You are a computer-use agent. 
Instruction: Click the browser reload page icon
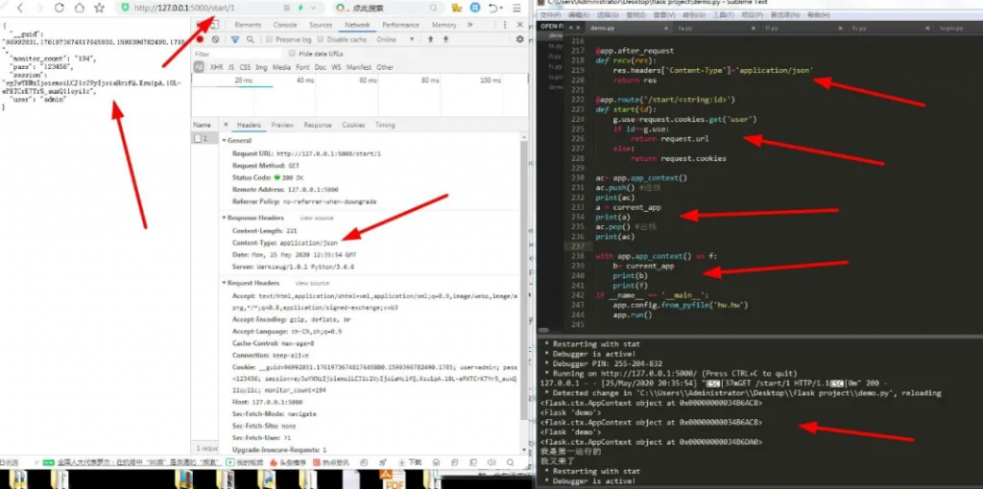pyautogui.click(x=59, y=8)
